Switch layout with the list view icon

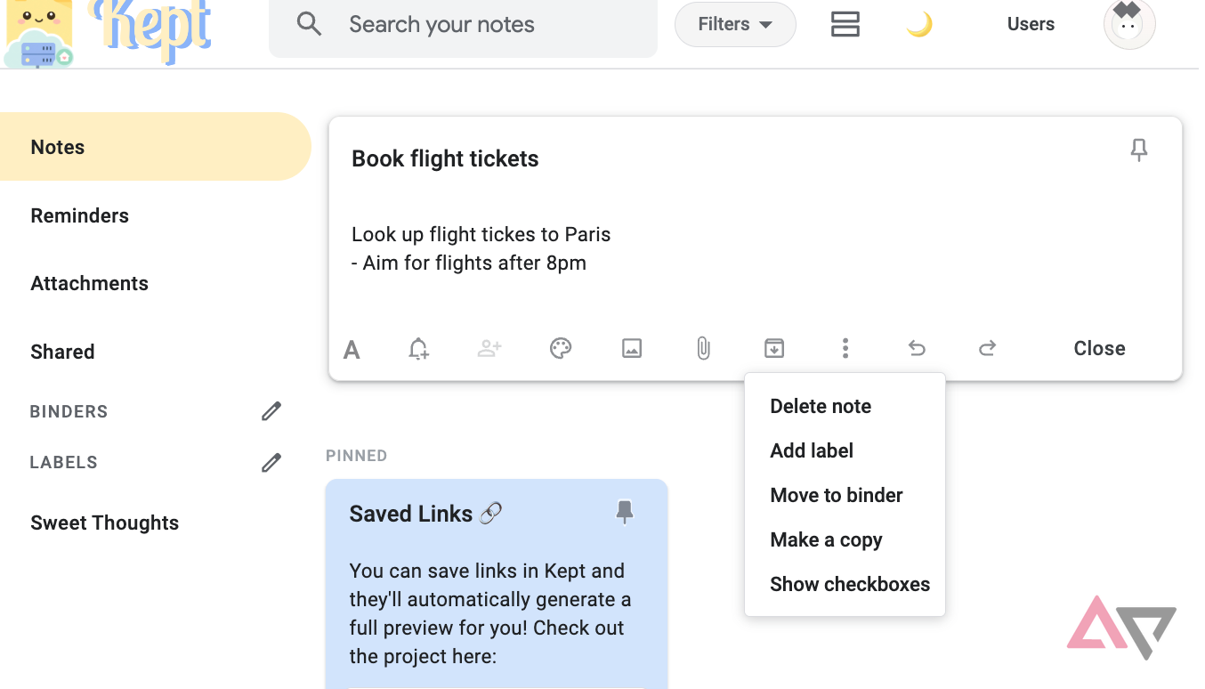click(x=845, y=25)
